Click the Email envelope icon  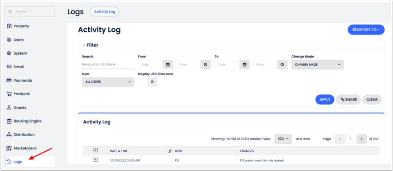[9, 67]
